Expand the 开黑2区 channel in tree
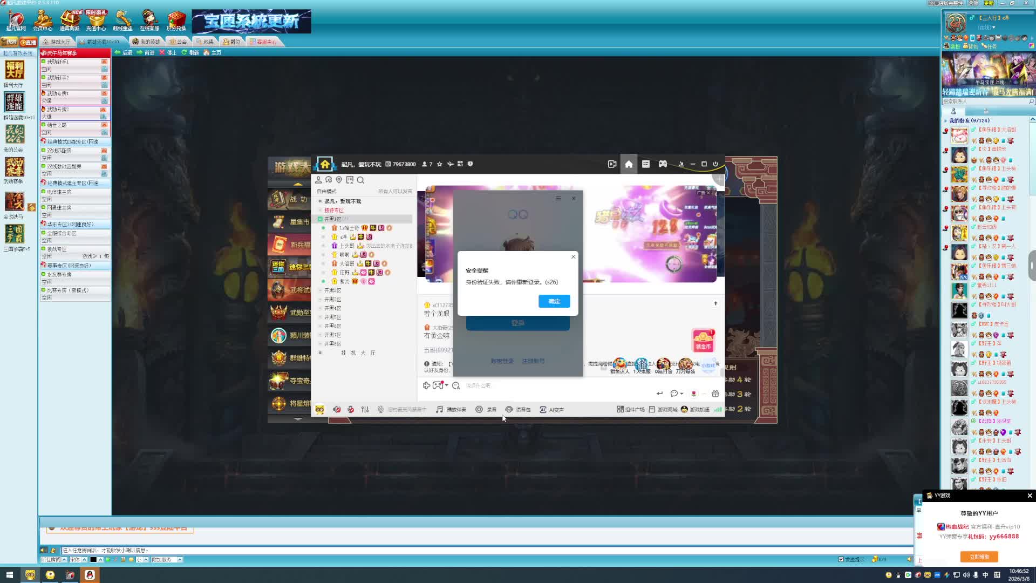The width and height of the screenshot is (1036, 583). click(332, 290)
